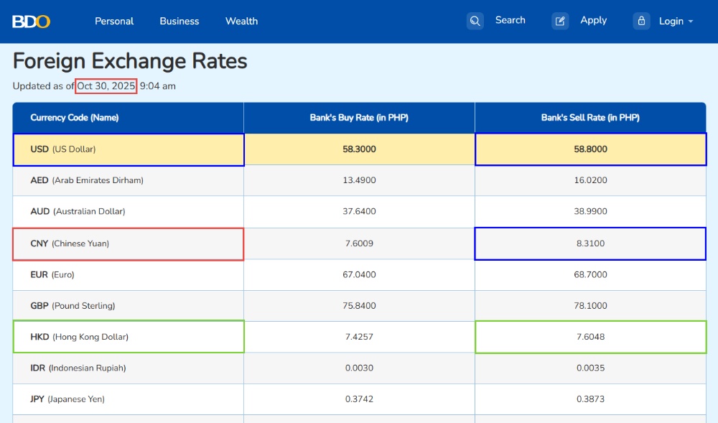
Task: Click the Currency Code column header
Action: (x=75, y=118)
